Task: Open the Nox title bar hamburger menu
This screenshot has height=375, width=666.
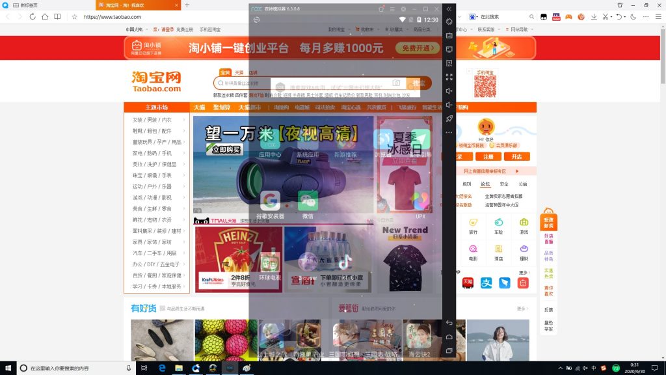Action: (392, 8)
